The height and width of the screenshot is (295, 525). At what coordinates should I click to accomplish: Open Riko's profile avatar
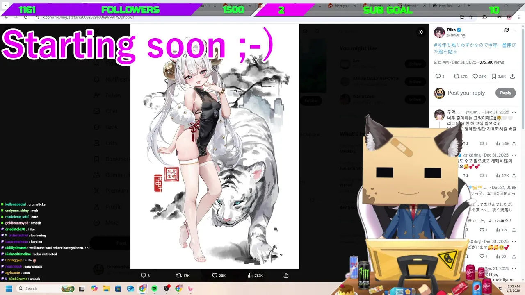pyautogui.click(x=439, y=32)
